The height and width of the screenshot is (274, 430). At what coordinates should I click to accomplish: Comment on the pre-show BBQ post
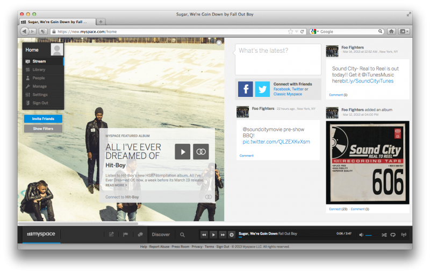click(x=246, y=156)
